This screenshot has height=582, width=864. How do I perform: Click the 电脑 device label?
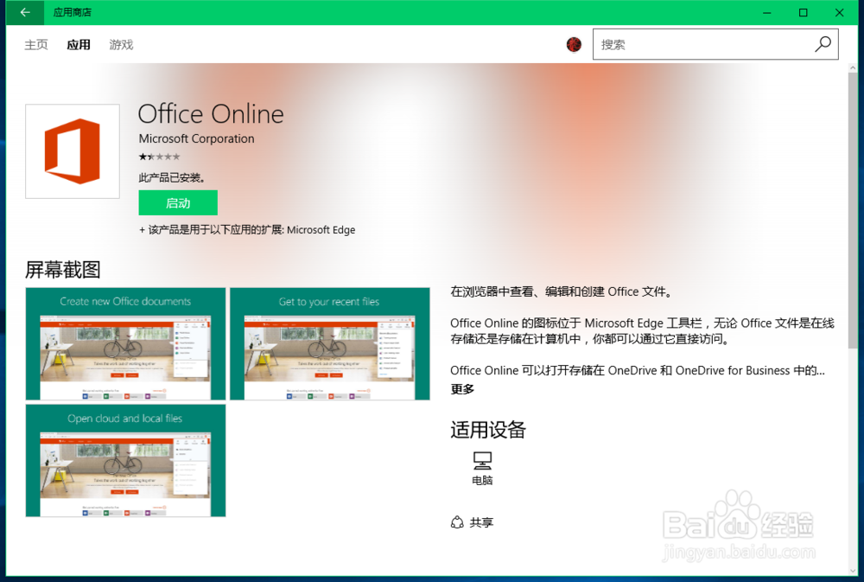[482, 481]
